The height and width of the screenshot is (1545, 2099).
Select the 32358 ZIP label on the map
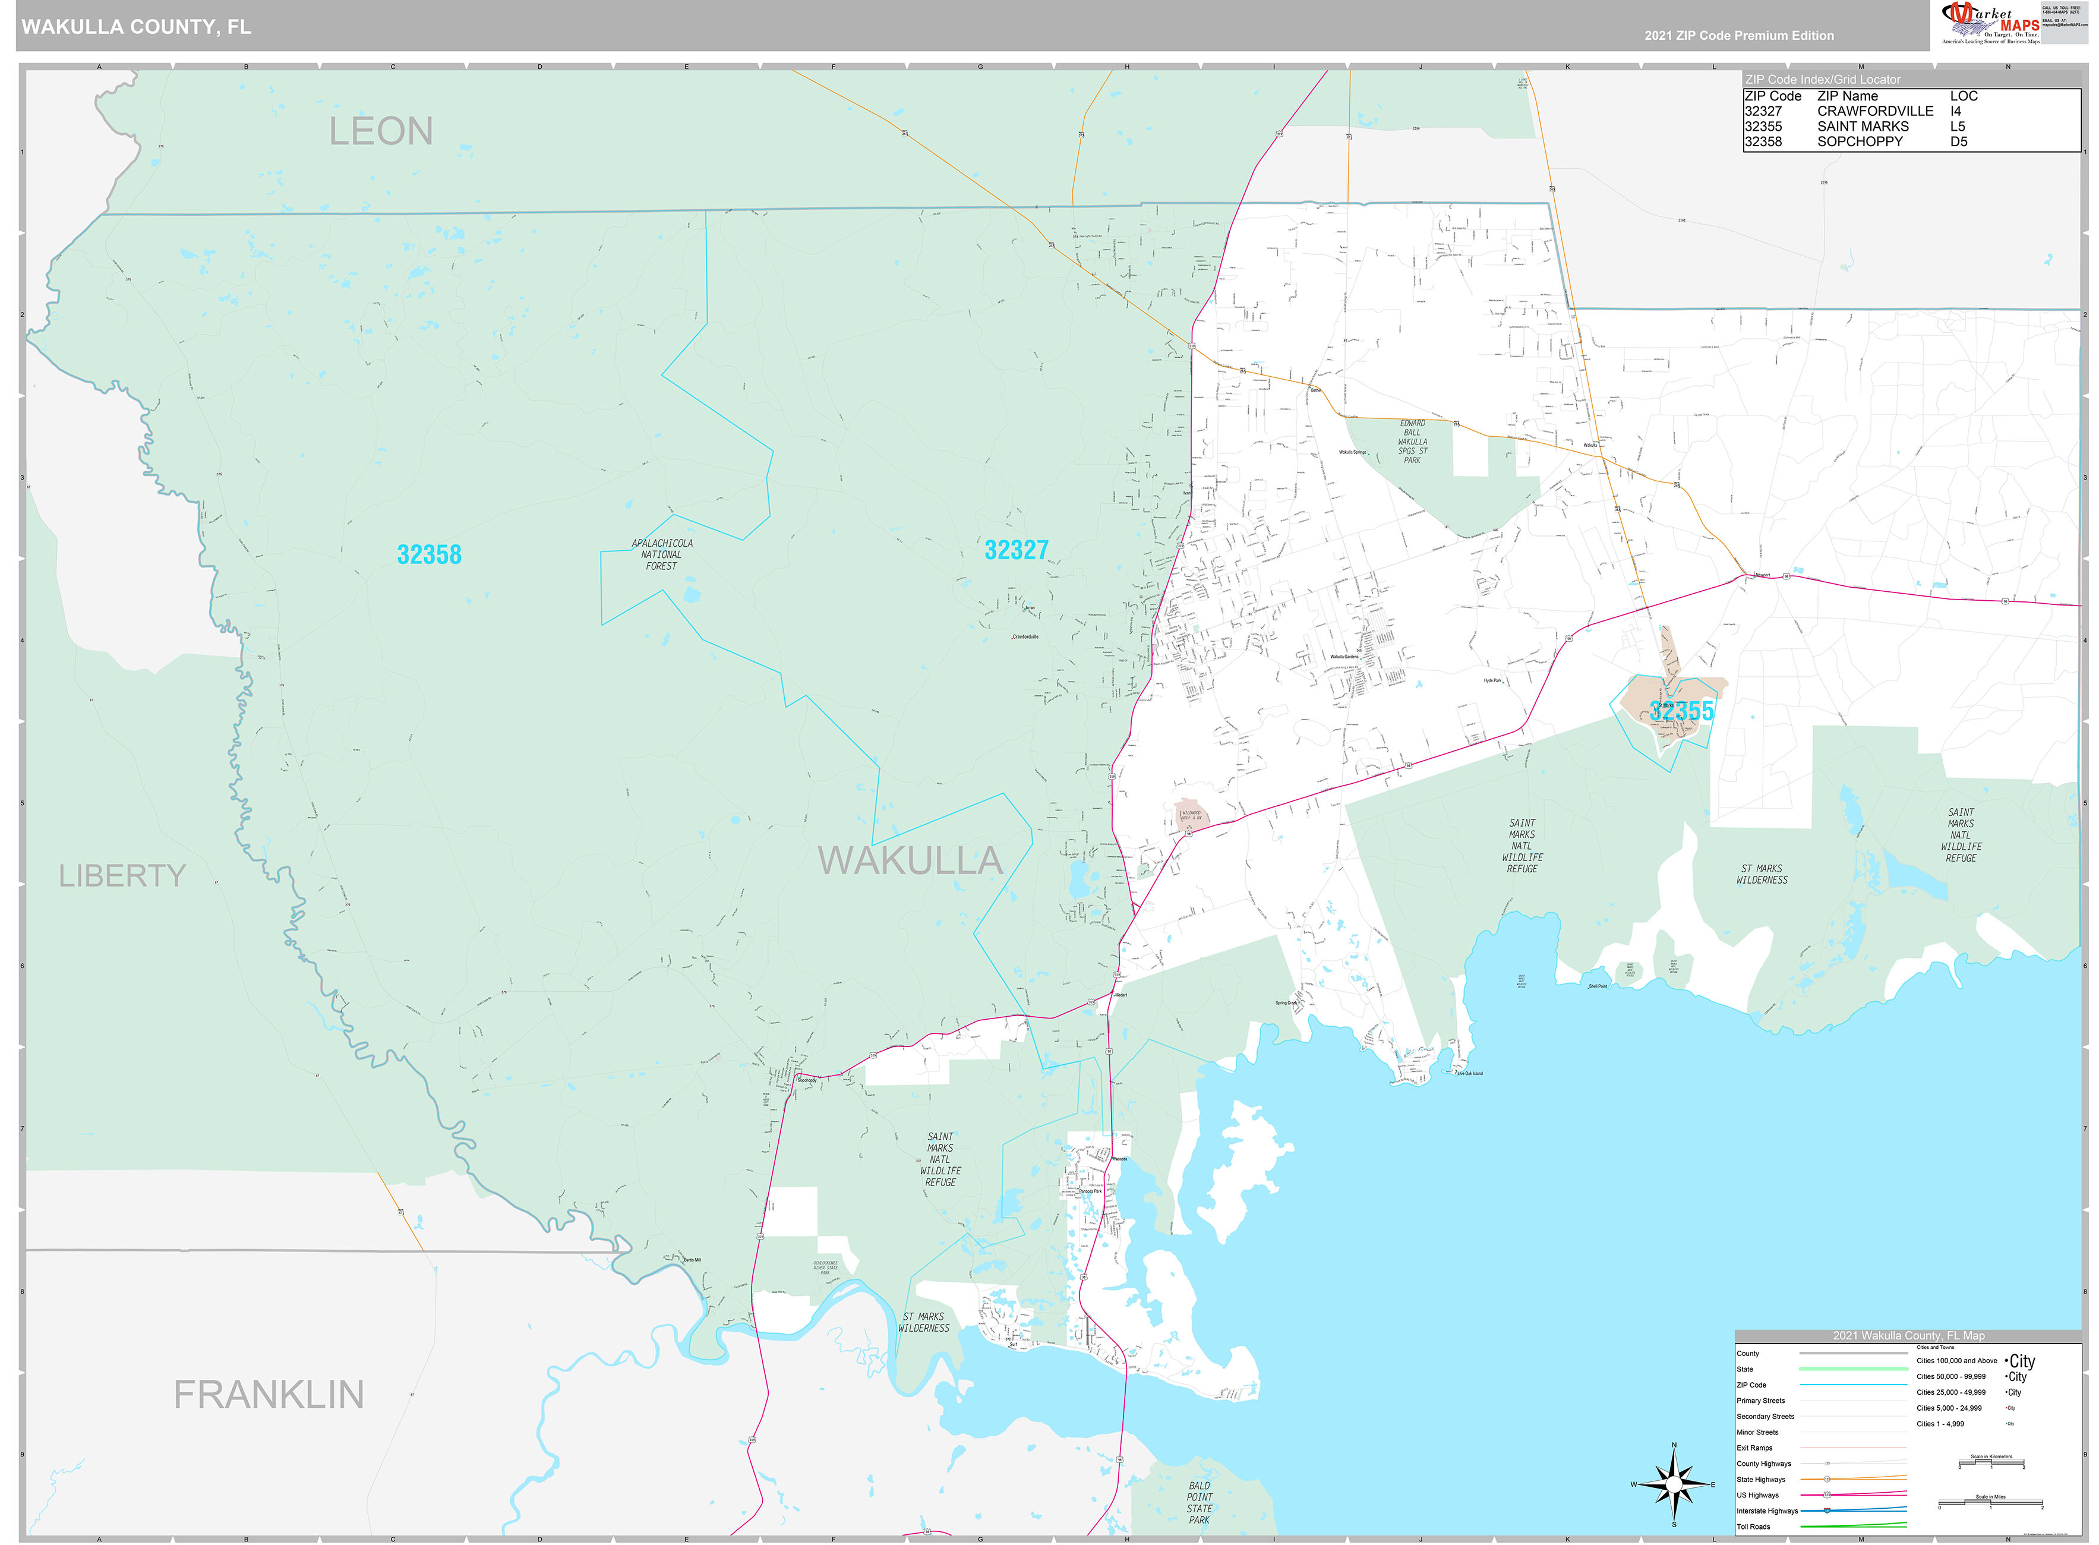430,554
